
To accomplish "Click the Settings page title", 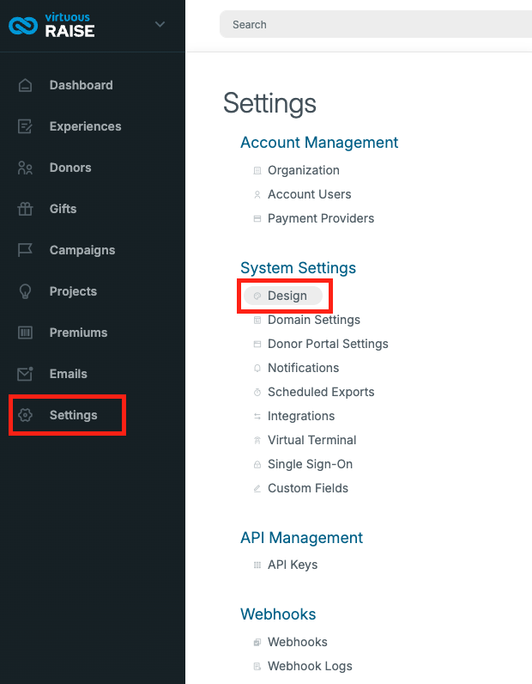I will point(269,104).
